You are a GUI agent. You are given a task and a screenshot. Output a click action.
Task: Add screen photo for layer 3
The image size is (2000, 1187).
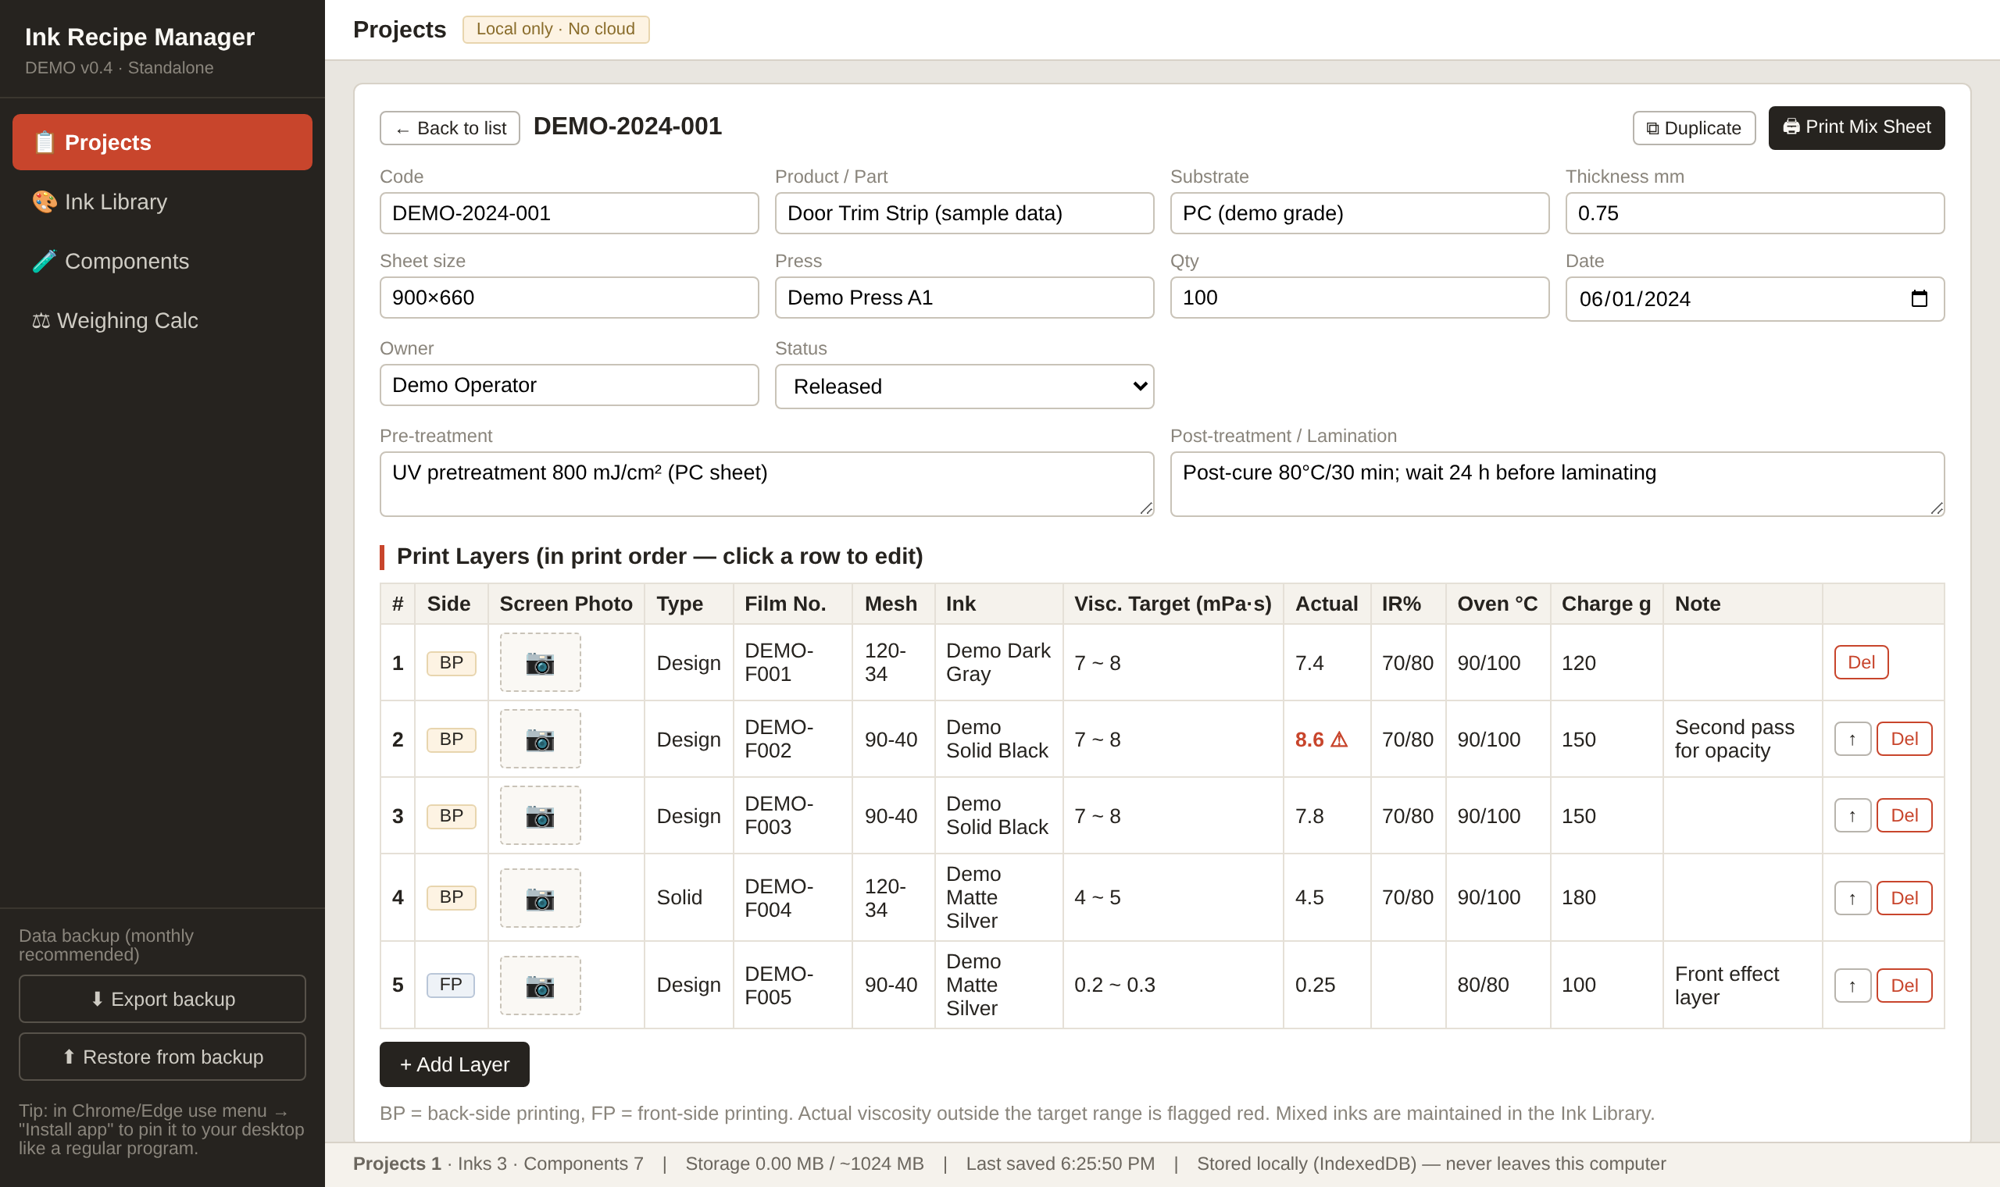tap(540, 815)
